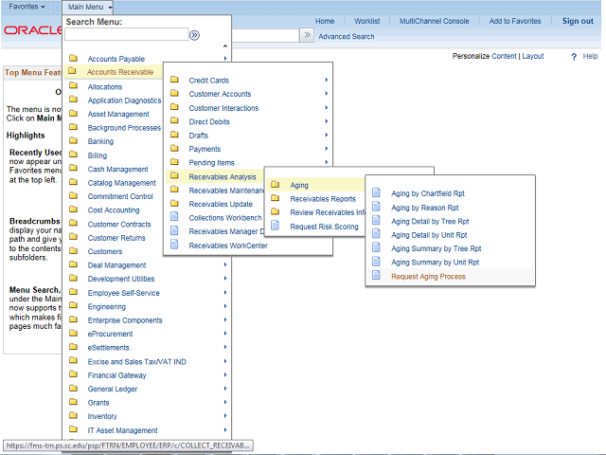Image resolution: width=606 pixels, height=455 pixels.
Task: Click the search go button in Search Menu
Action: coord(194,35)
